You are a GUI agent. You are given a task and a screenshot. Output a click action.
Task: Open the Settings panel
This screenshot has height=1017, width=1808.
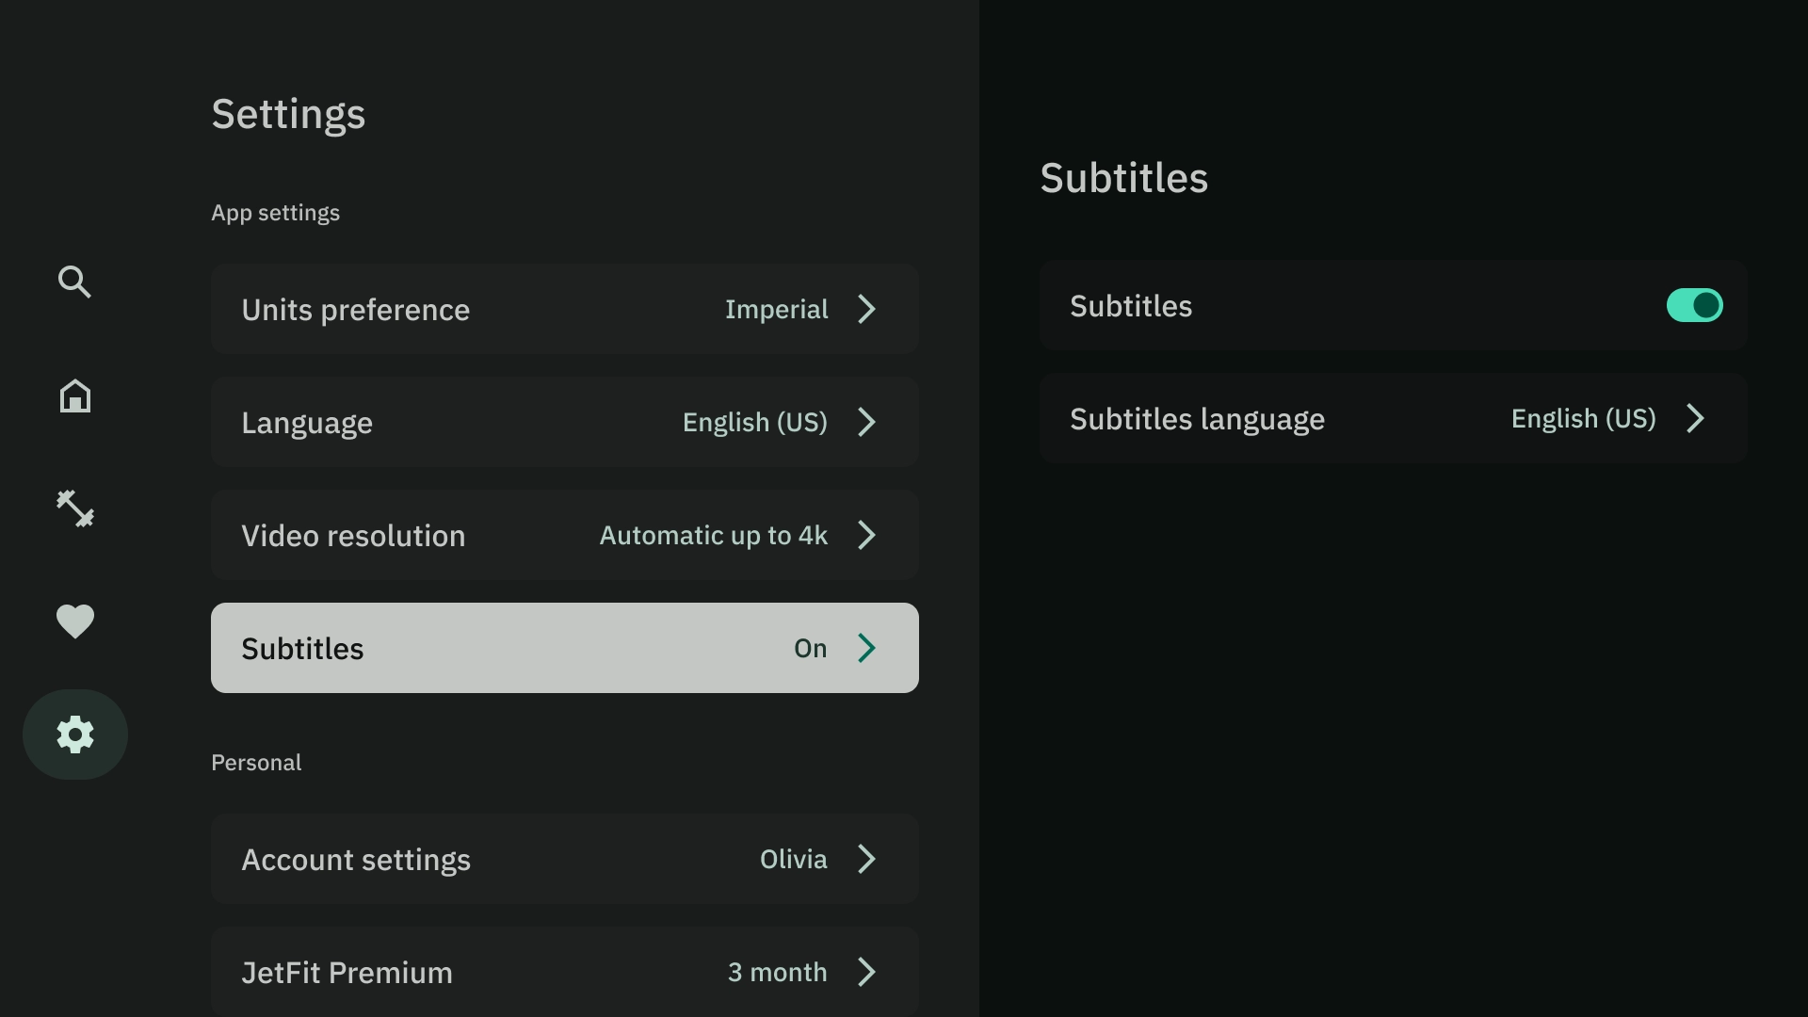[x=74, y=734]
